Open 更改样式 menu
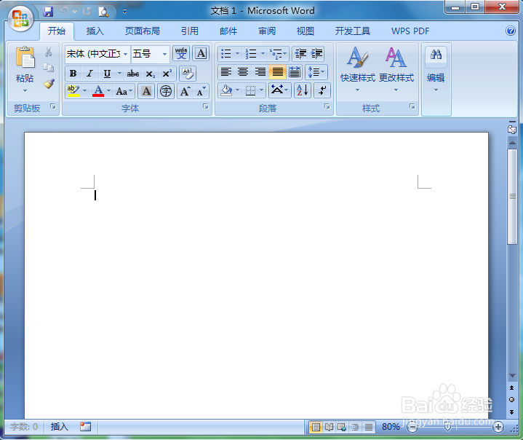The height and width of the screenshot is (440, 523). [396, 70]
